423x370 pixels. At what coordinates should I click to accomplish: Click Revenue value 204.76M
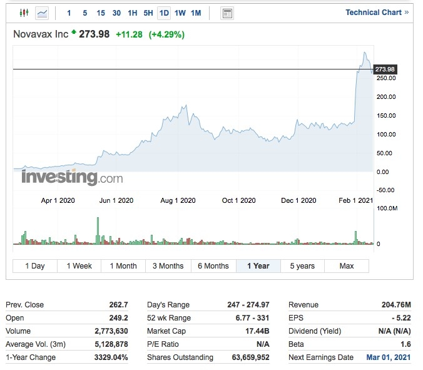tap(396, 305)
